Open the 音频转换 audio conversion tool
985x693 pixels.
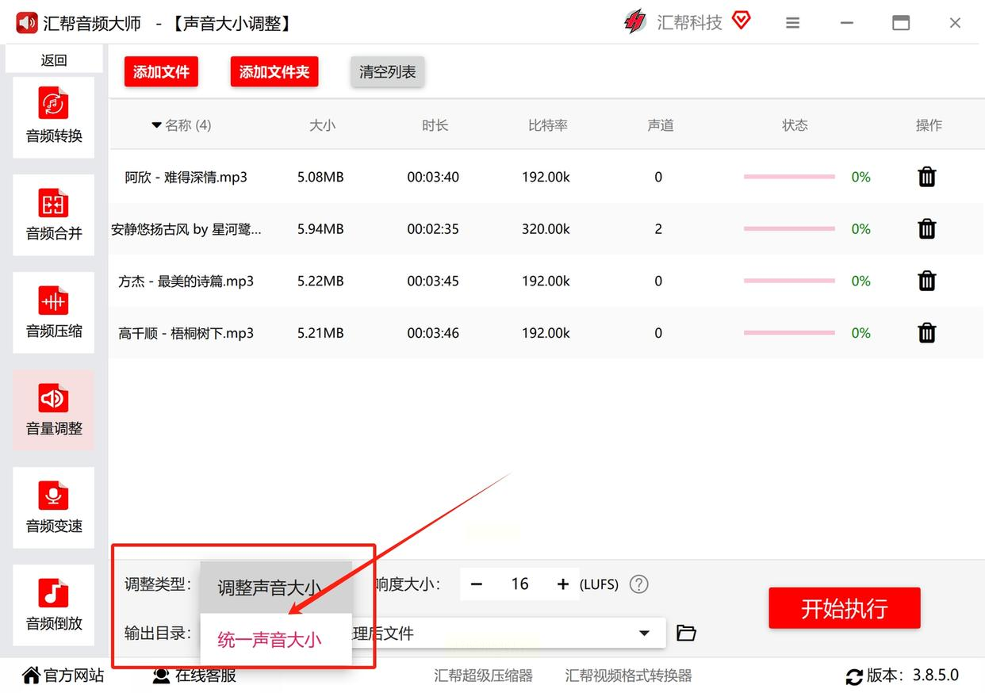(53, 117)
